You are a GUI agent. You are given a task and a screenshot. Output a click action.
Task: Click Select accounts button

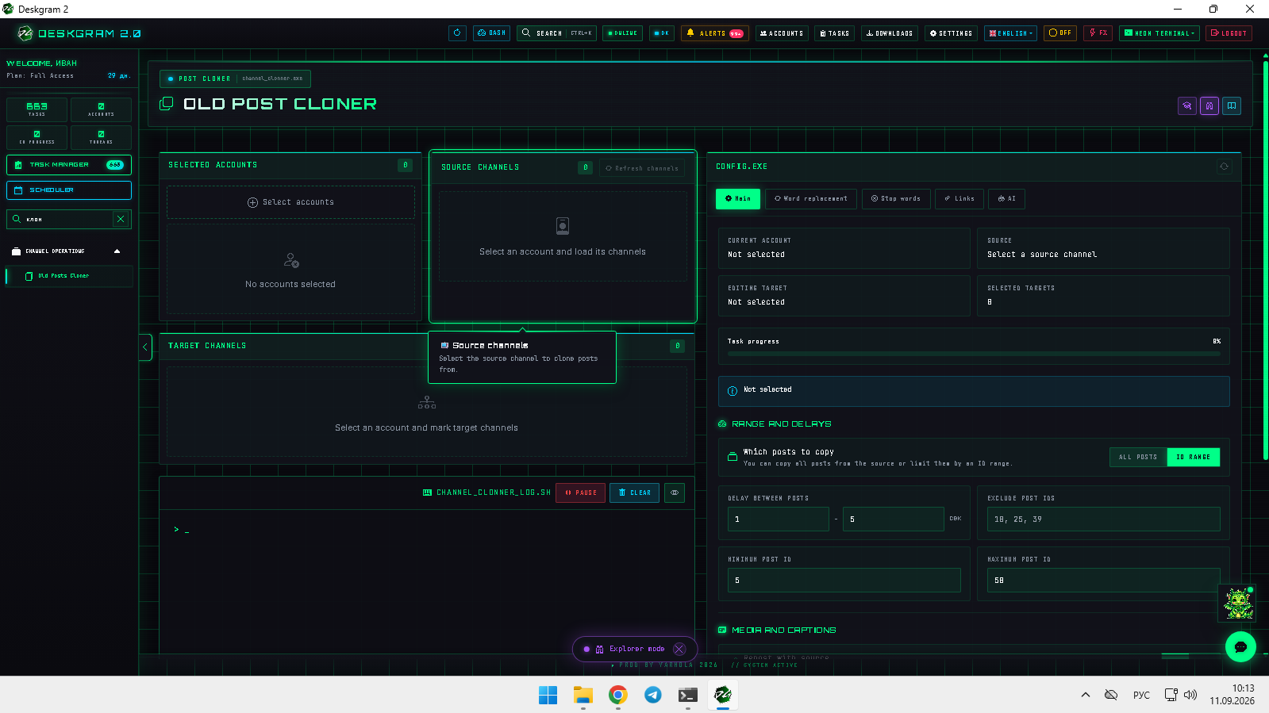[x=290, y=202]
